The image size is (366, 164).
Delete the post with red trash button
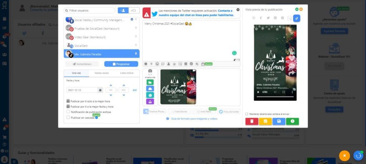(252, 121)
